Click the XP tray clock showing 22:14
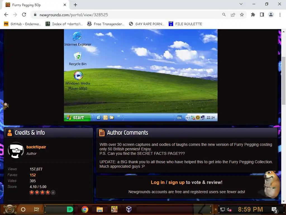The image size is (286, 215). (211, 118)
